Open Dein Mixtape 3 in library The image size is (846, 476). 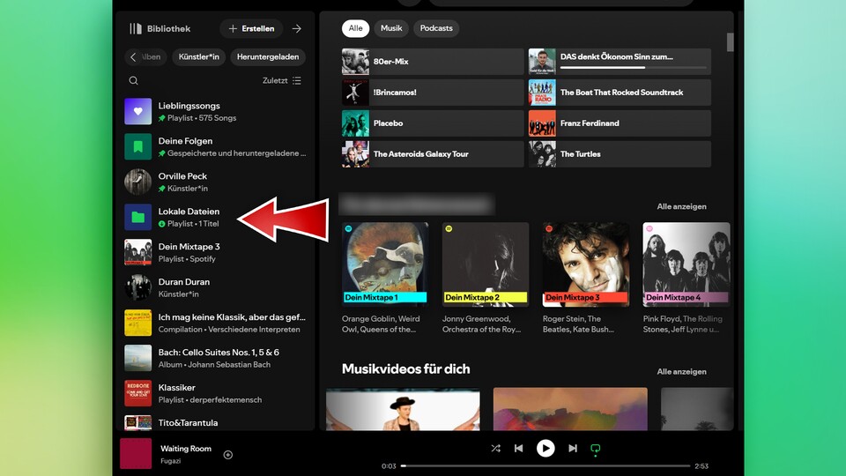(x=216, y=253)
